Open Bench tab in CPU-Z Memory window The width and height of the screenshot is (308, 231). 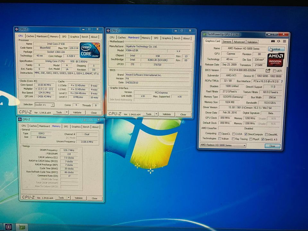click(86, 127)
